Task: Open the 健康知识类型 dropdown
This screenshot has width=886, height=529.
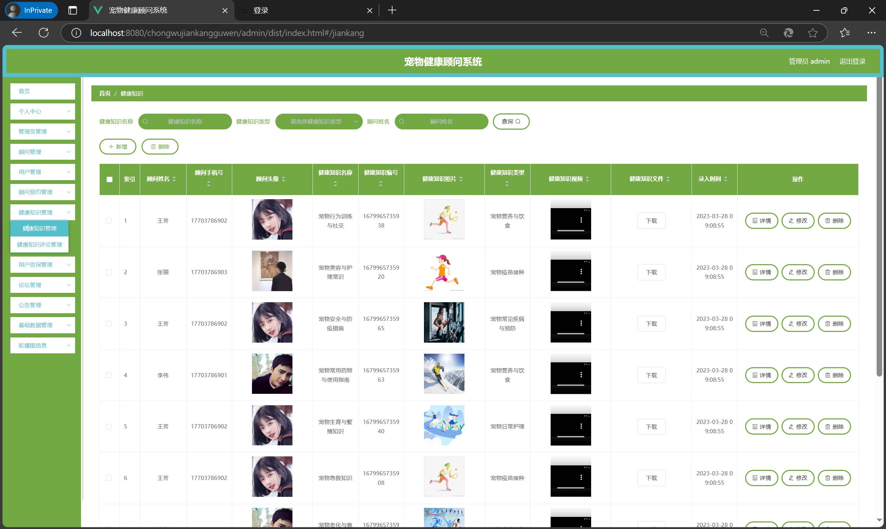Action: [319, 122]
